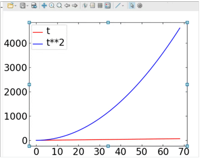Click the middle-right selection handle

187,84
